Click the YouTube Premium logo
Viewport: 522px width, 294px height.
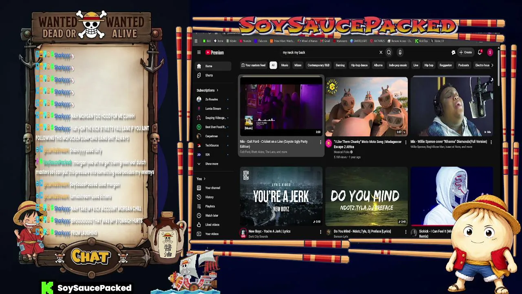(215, 52)
